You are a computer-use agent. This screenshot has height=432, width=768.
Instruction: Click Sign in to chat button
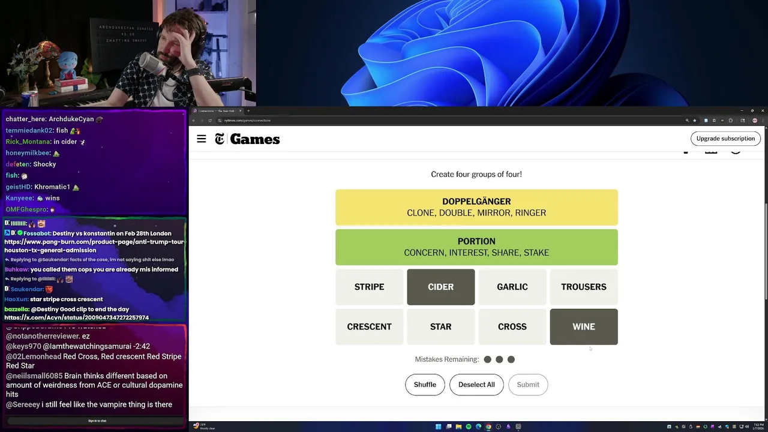pos(97,421)
